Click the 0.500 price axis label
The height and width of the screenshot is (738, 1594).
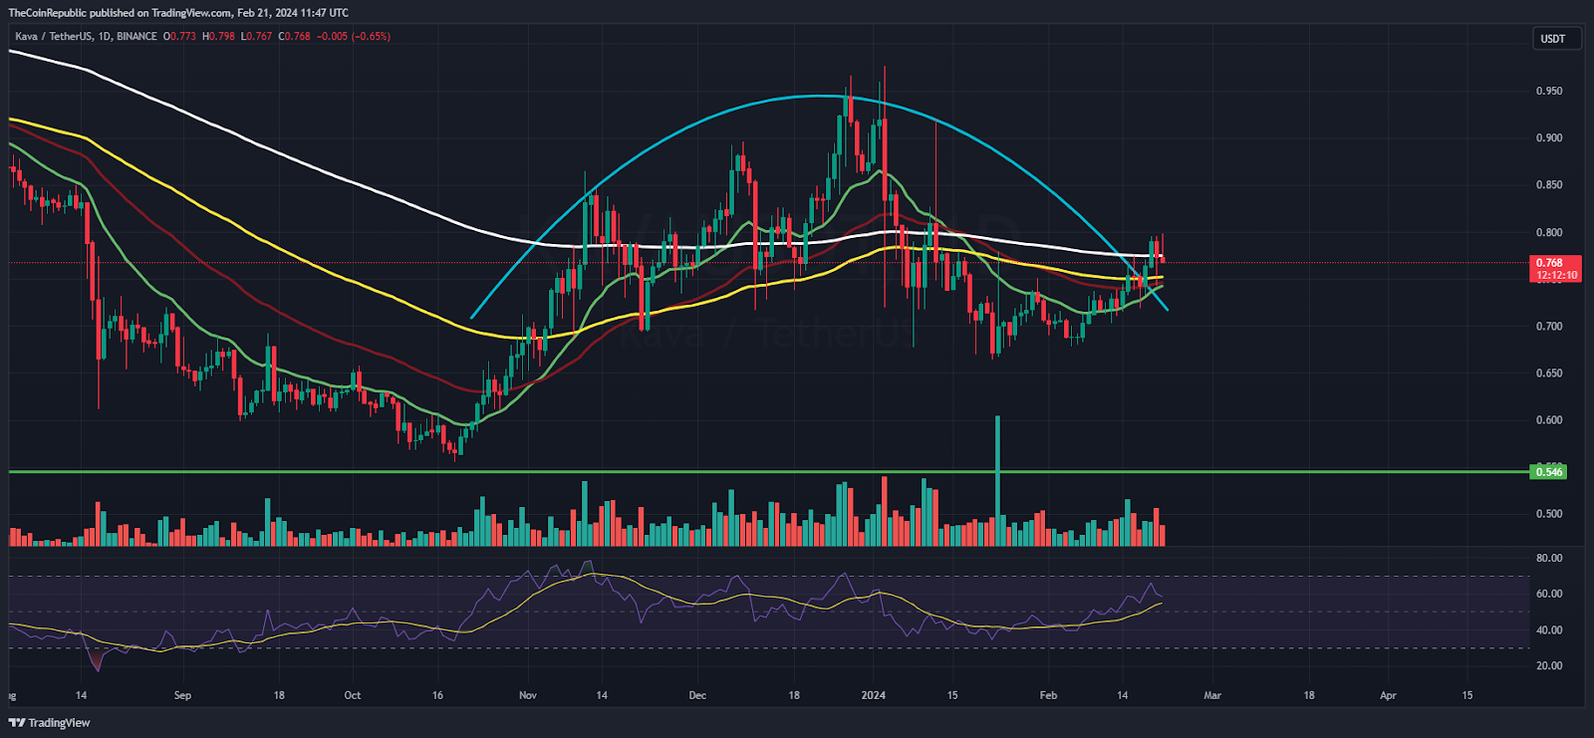[x=1549, y=514]
